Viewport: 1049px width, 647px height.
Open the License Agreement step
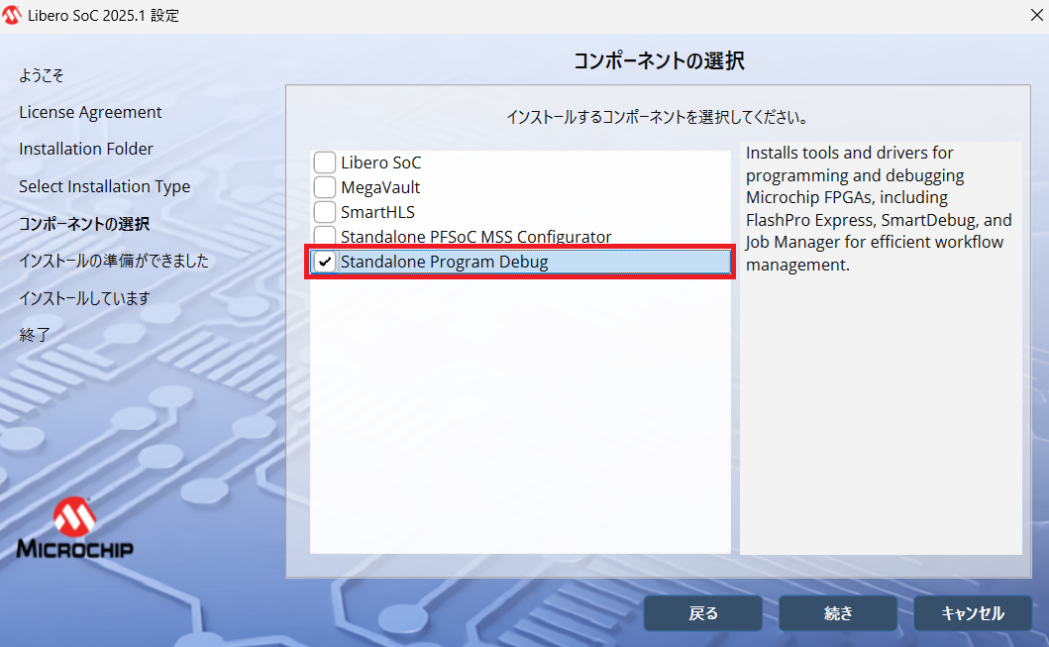tap(90, 113)
